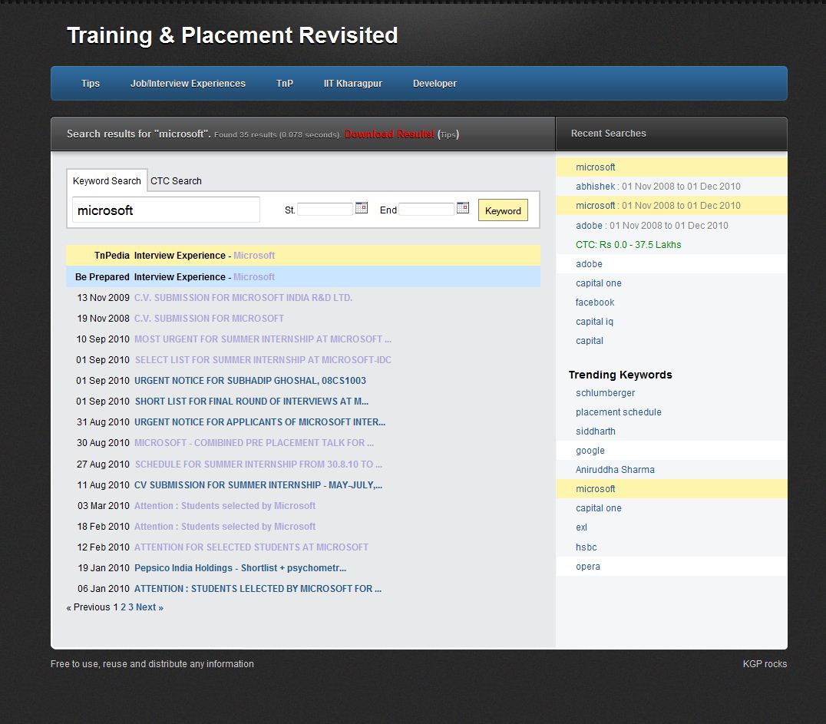Select capital in Recent Searches
The width and height of the screenshot is (826, 724).
coord(590,341)
